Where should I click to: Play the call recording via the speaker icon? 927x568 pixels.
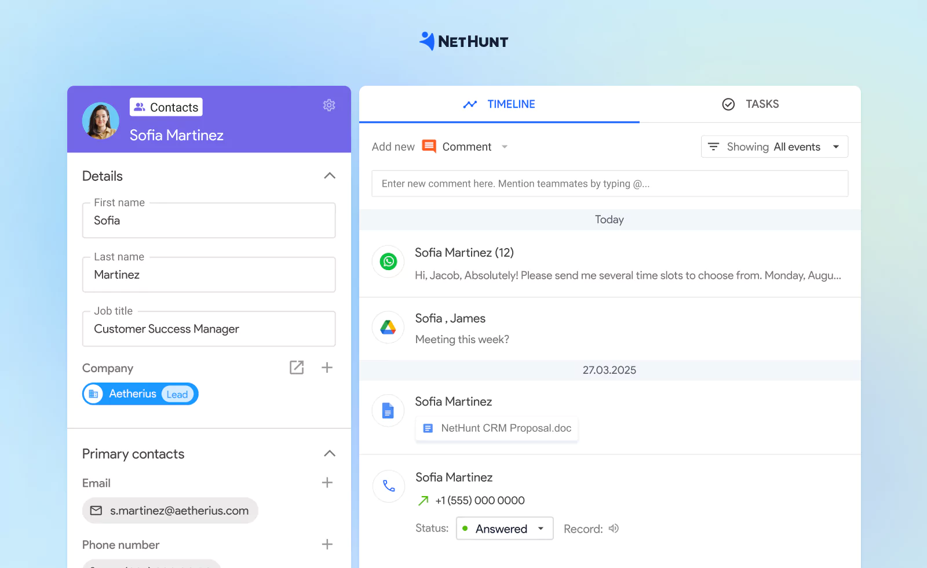[x=613, y=528]
